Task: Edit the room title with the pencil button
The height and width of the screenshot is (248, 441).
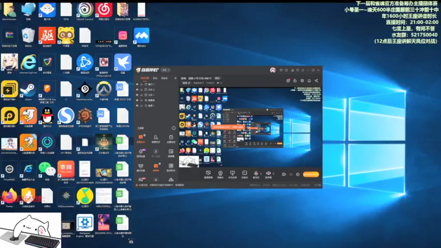Action: click(186, 83)
